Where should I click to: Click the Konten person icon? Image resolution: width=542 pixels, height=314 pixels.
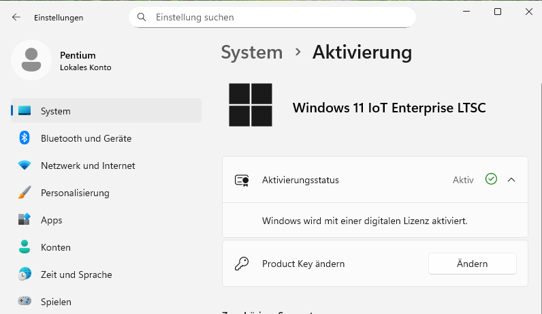[25, 247]
